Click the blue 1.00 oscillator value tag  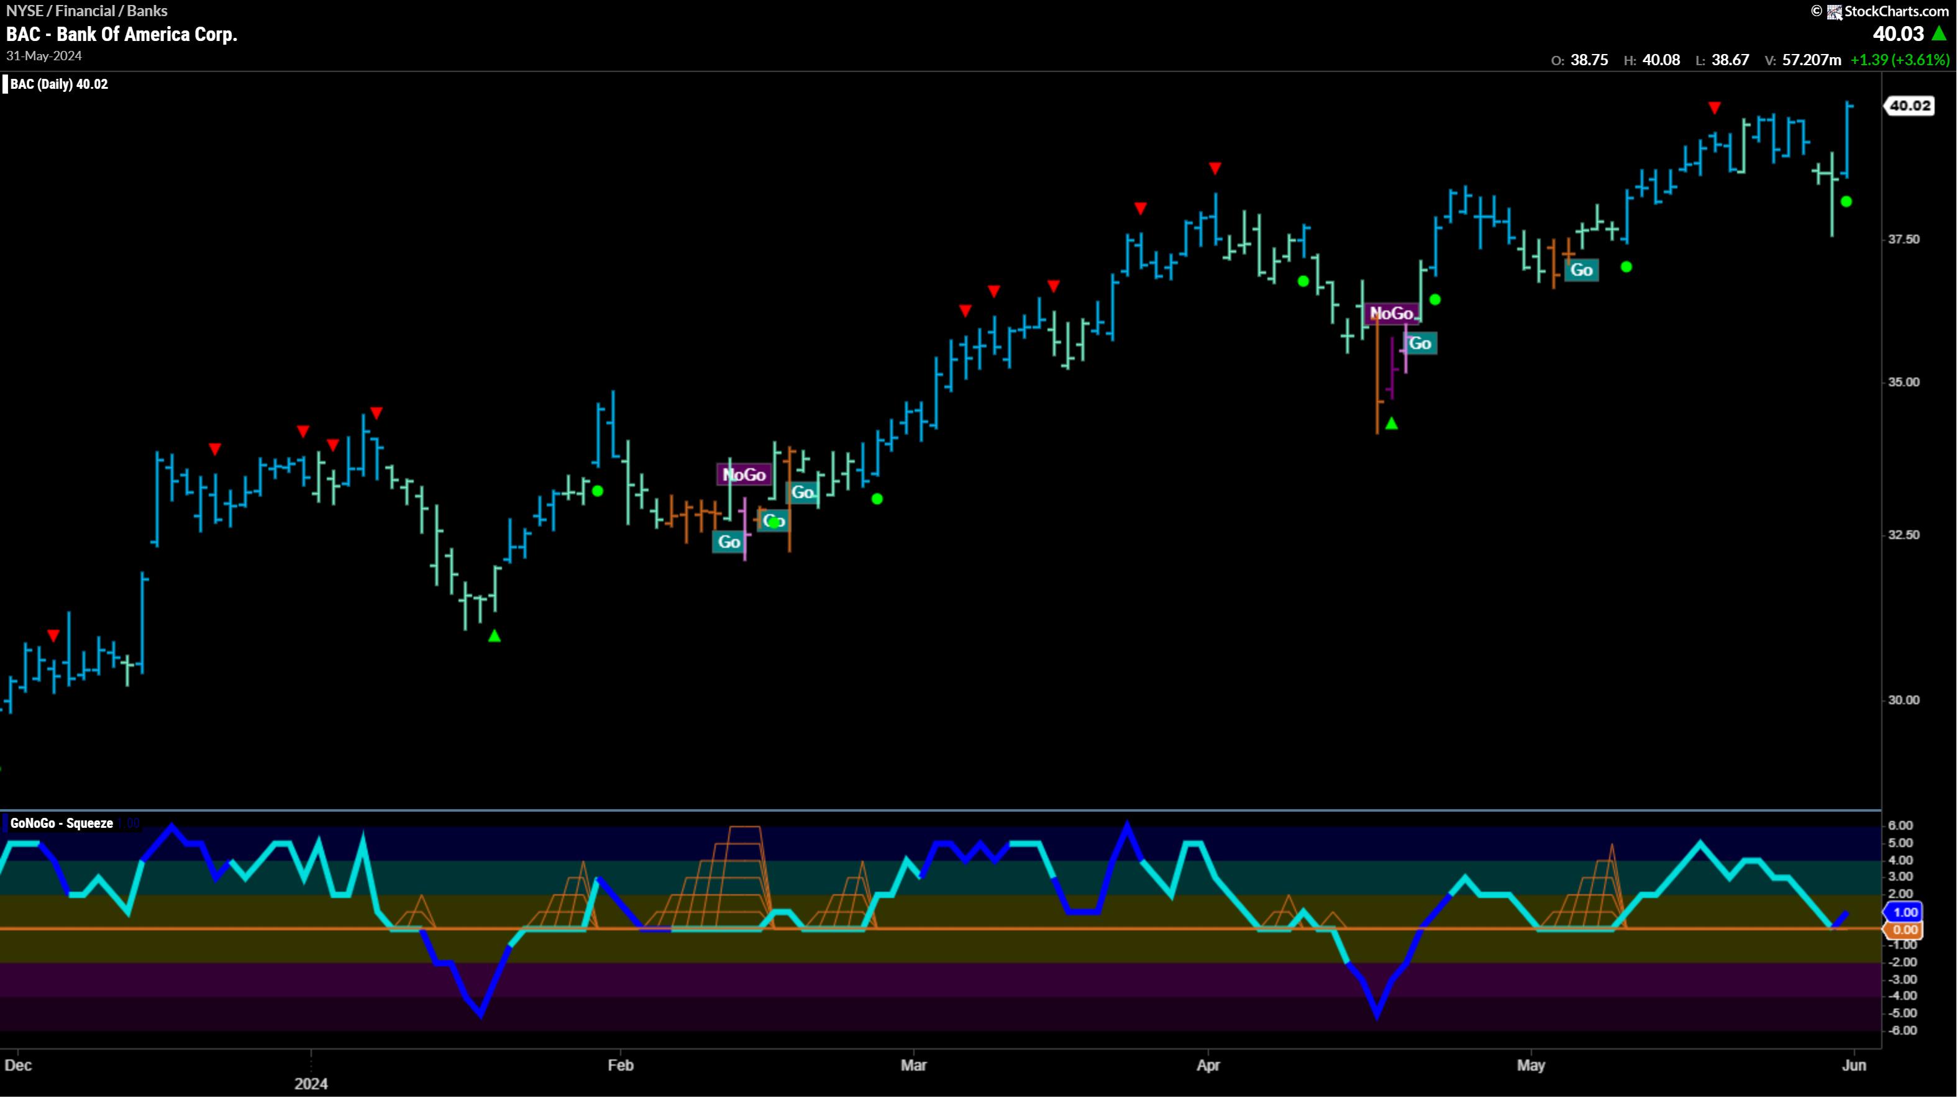pos(1905,913)
